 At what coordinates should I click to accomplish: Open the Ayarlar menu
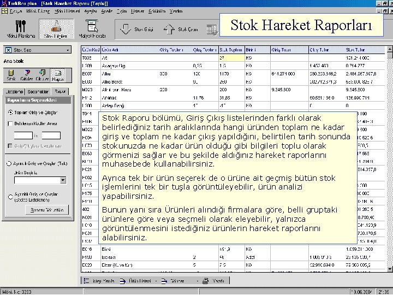(x=91, y=11)
